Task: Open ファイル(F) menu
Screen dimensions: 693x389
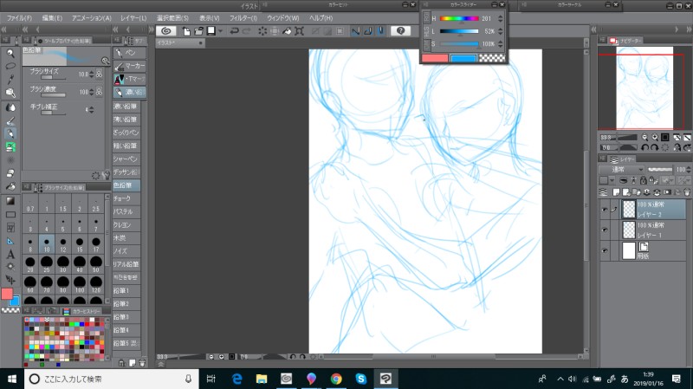Action: (x=19, y=18)
